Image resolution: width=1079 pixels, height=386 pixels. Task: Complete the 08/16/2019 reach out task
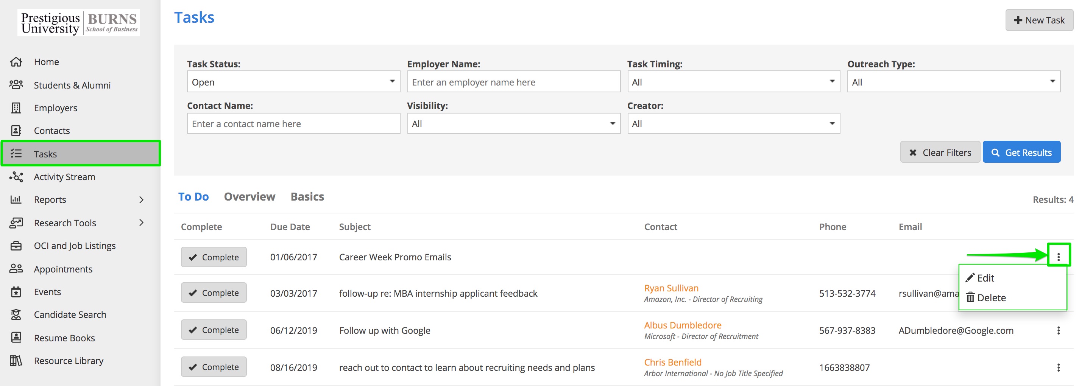(214, 367)
